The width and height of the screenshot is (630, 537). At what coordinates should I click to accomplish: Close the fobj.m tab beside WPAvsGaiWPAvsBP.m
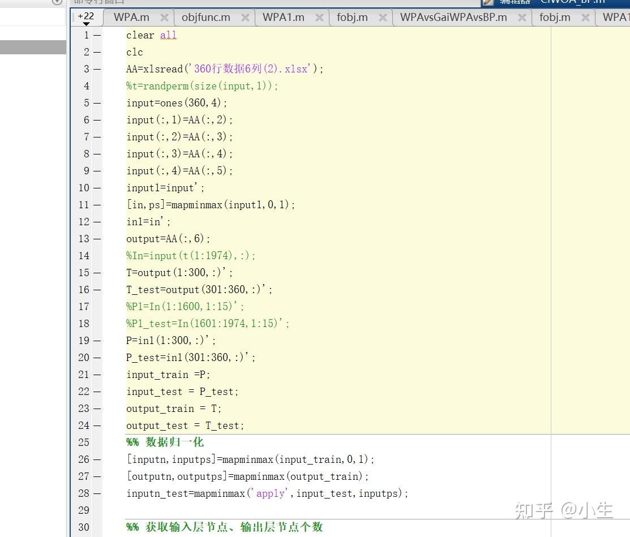[585, 18]
